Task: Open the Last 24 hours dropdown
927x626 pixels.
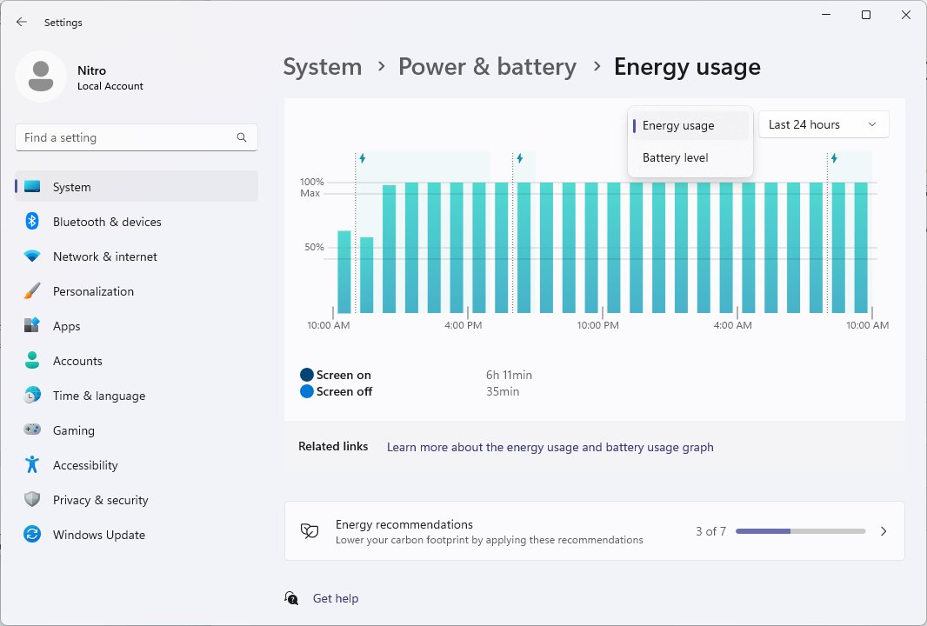Action: click(824, 124)
